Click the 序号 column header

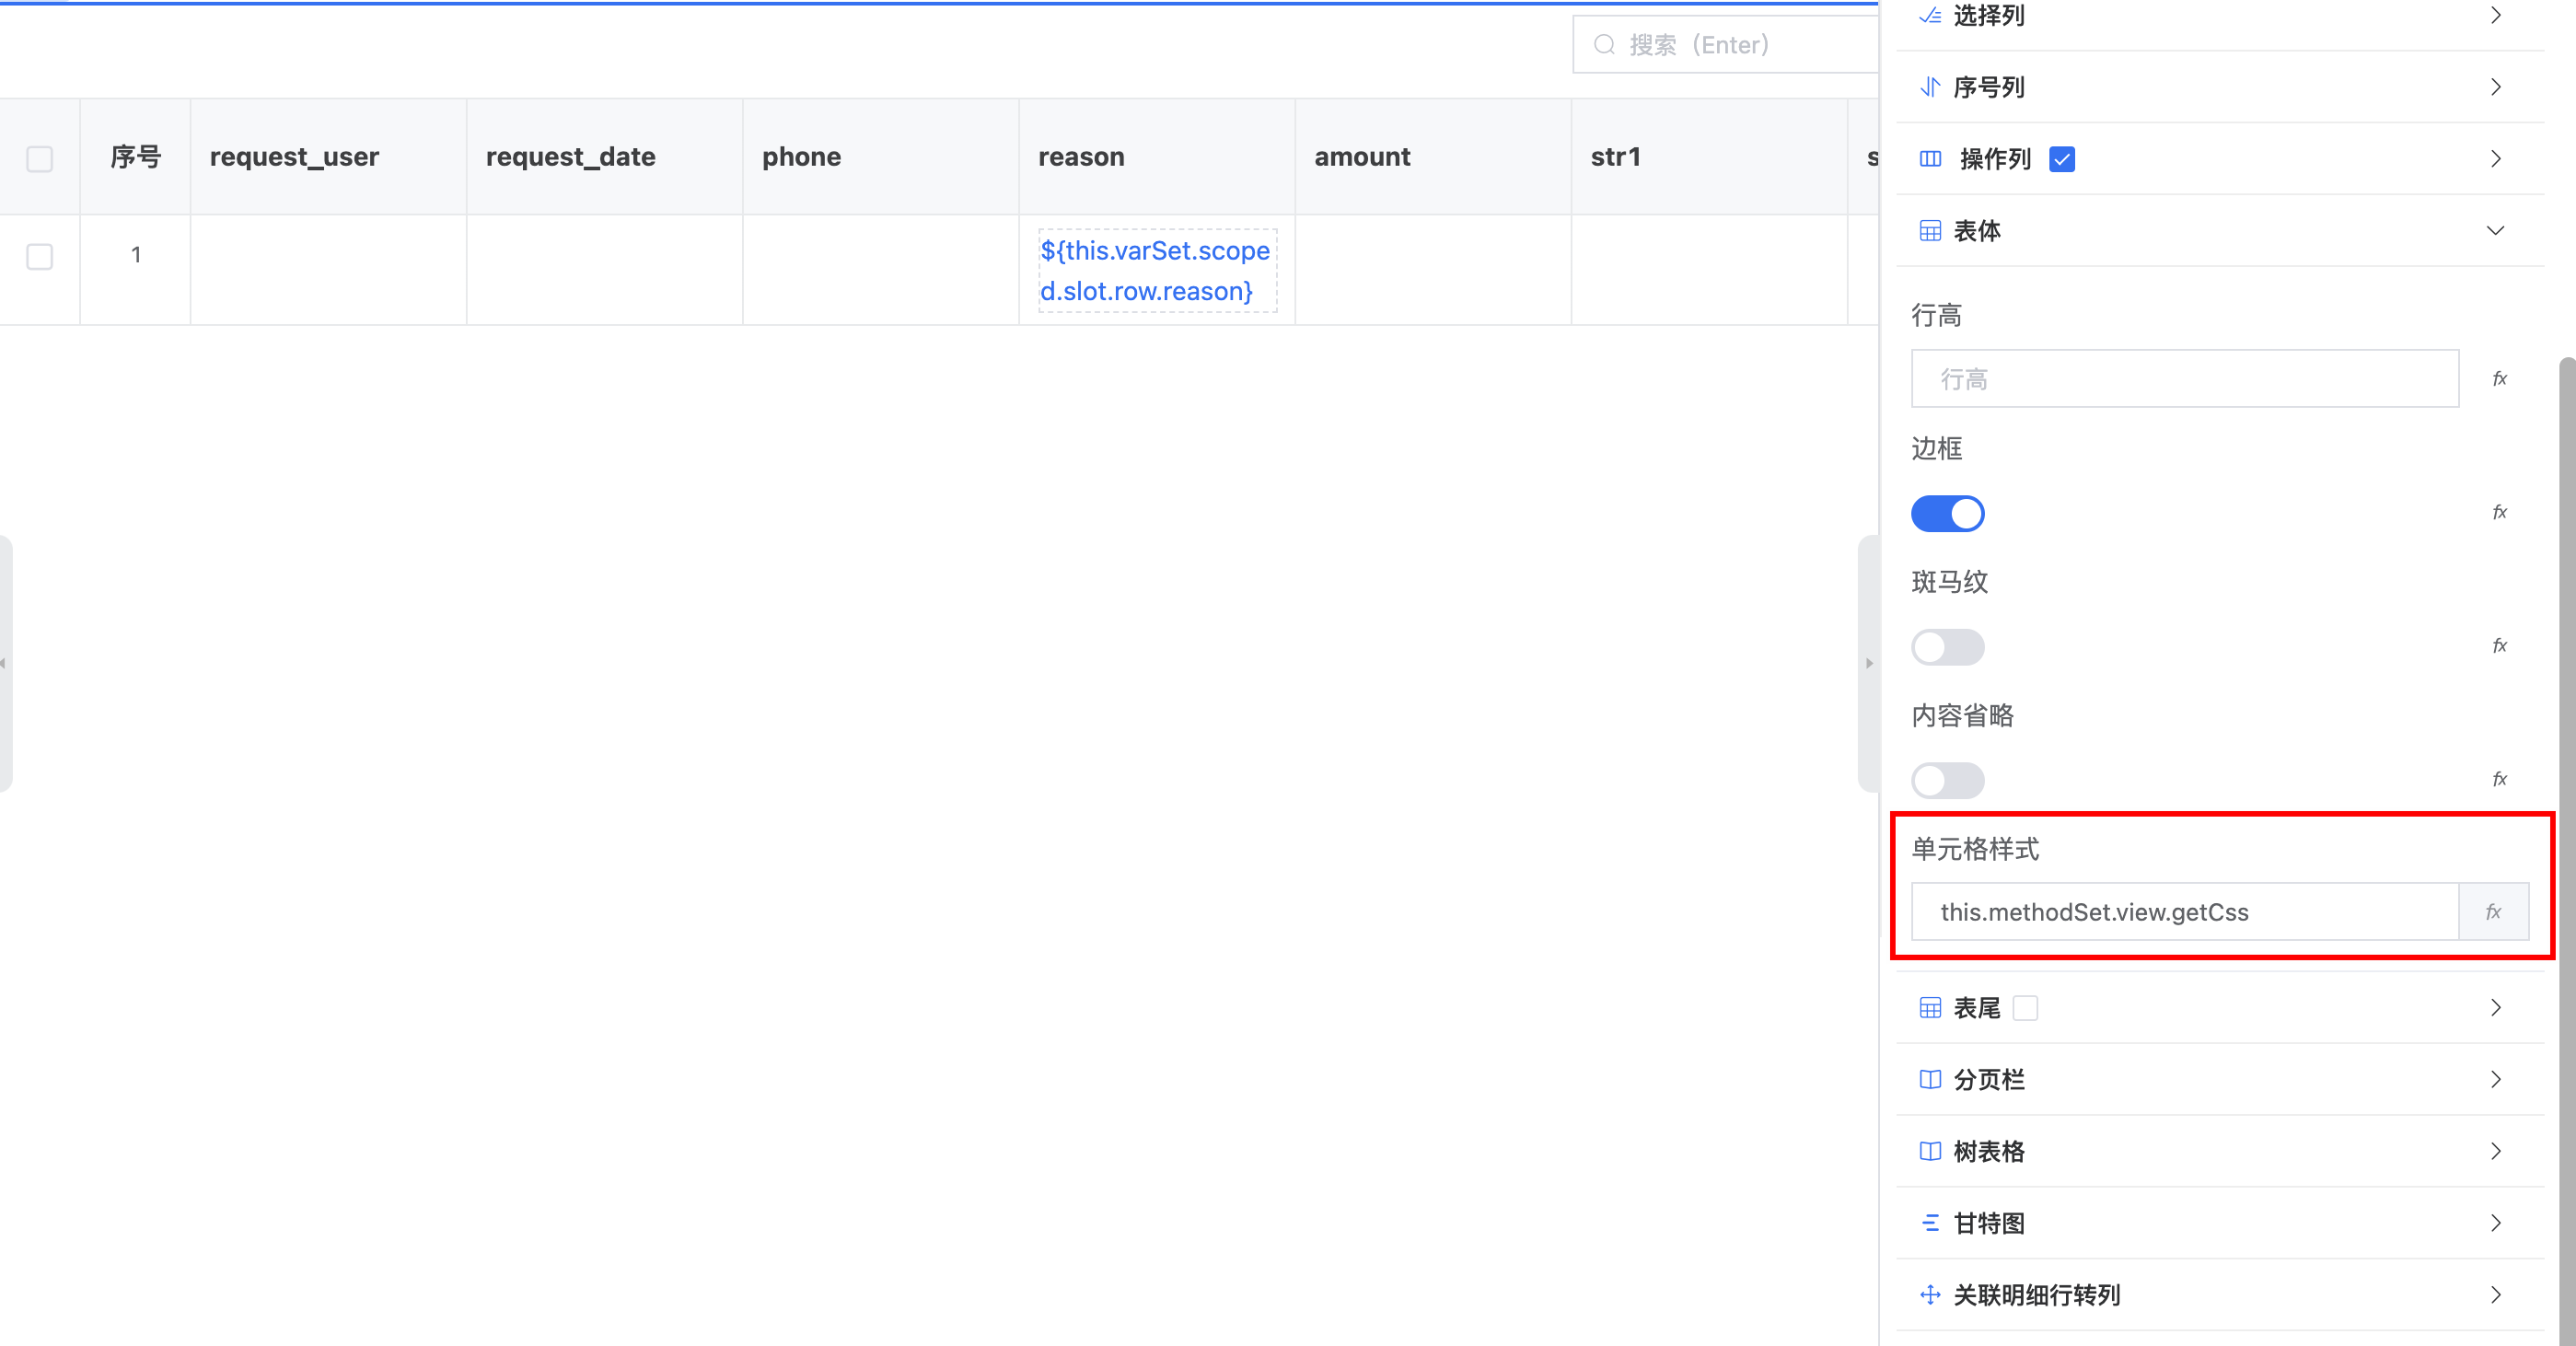135,157
